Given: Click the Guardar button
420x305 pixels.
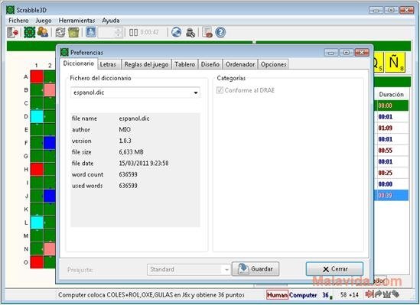Looking at the screenshot, I should [256, 269].
